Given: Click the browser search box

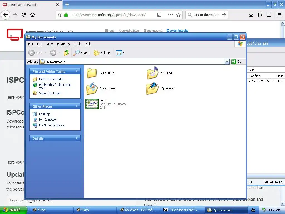Looking at the screenshot, I should click(x=207, y=15).
